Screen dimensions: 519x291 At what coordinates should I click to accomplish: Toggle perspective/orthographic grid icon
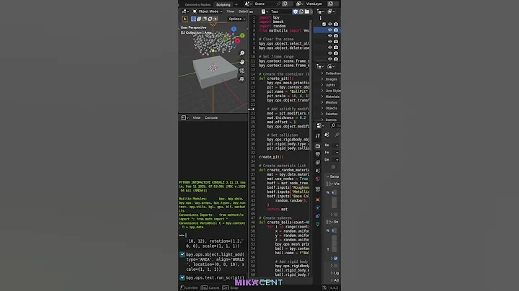click(x=242, y=79)
